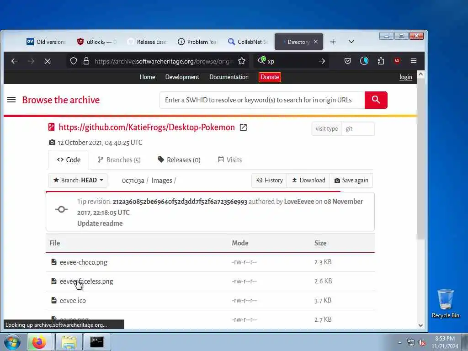Open eevee-choco.png file
The height and width of the screenshot is (351, 468).
coord(83,262)
